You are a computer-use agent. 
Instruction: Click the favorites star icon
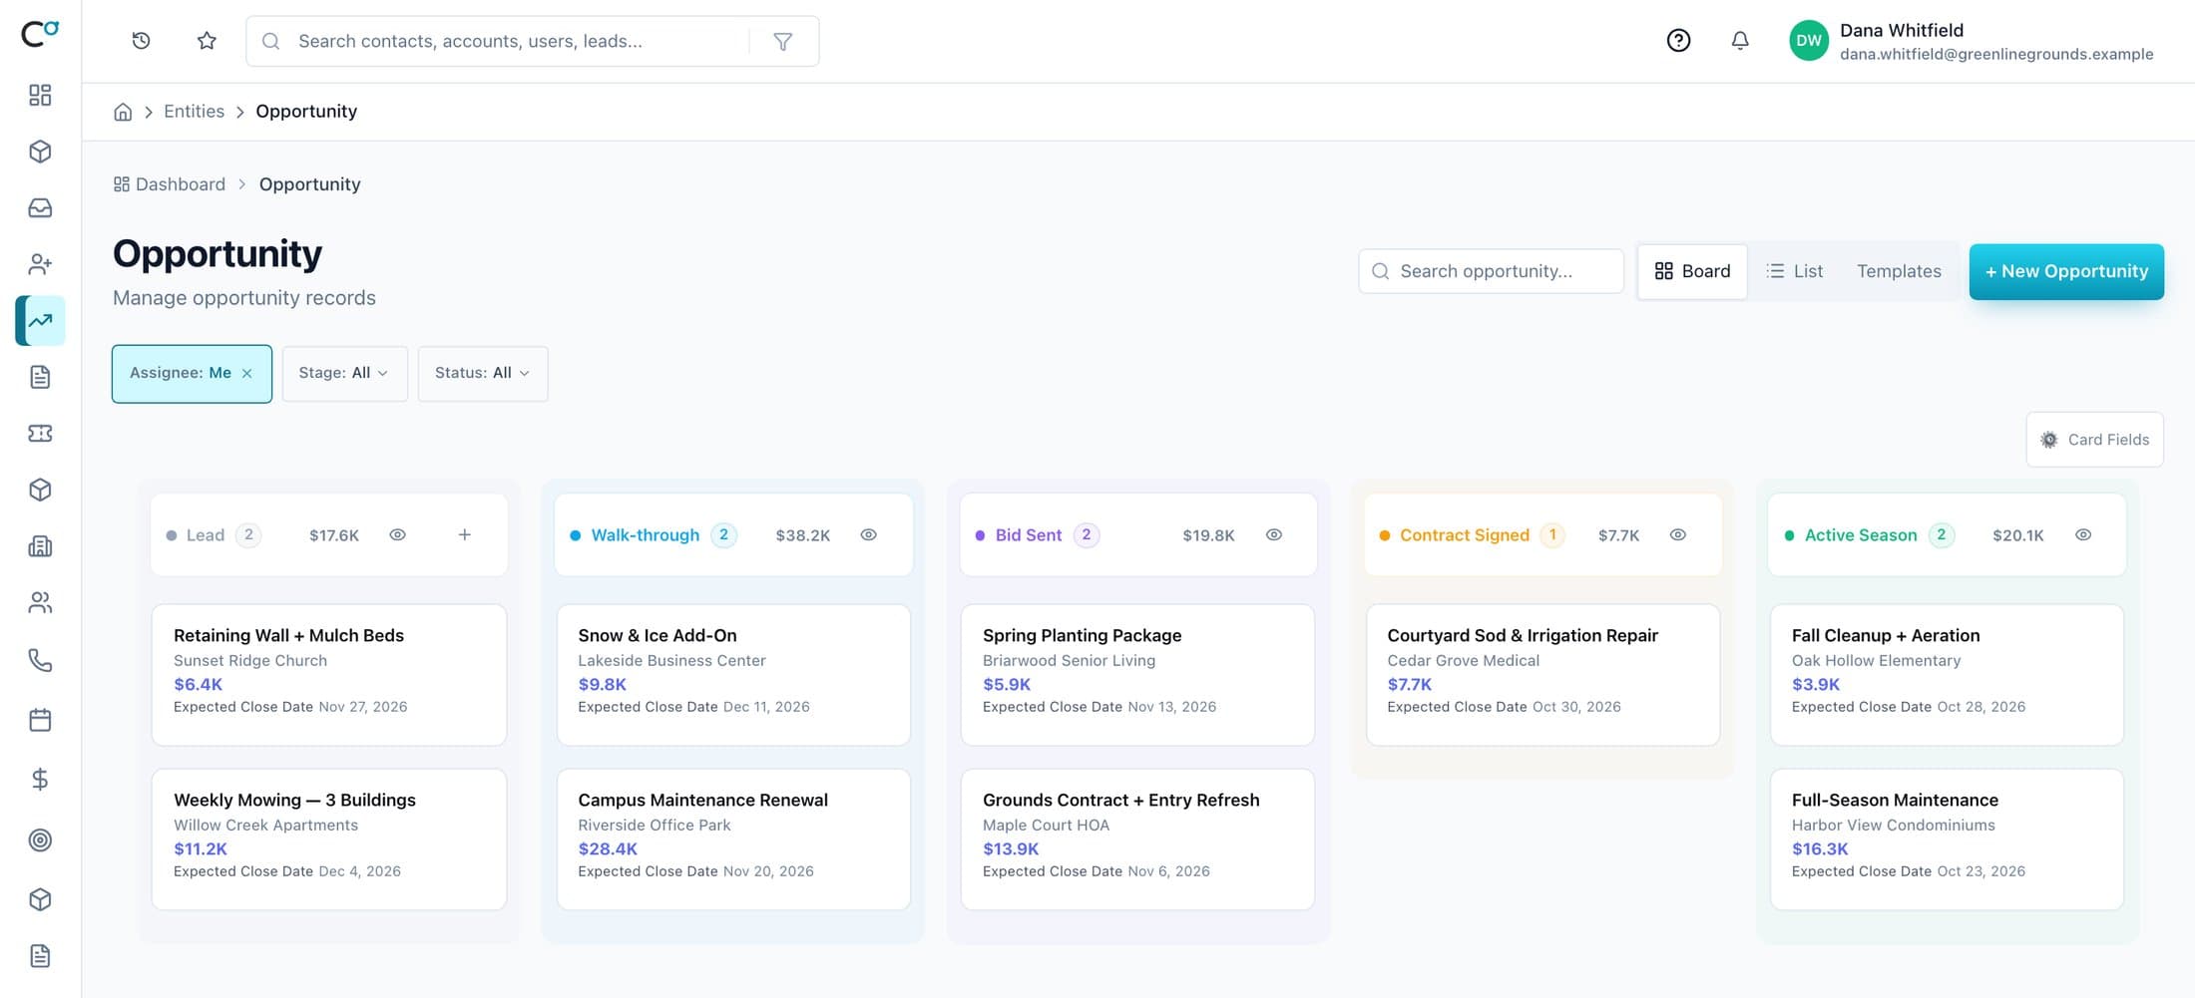click(207, 41)
